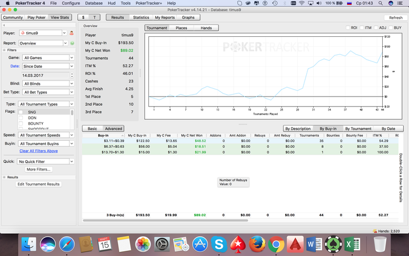Viewport: 409px width, 256px height.
Task: Launch Google Chrome from the dock
Action: [x=276, y=244]
